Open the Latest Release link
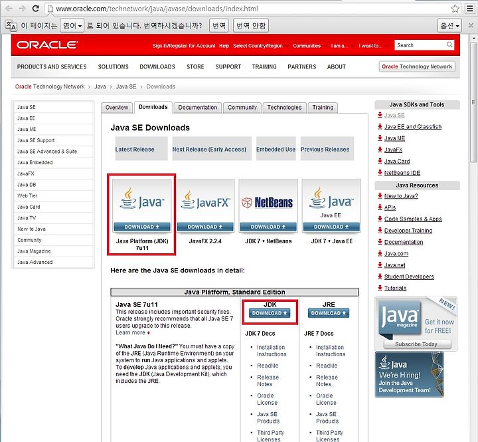 pyautogui.click(x=135, y=150)
